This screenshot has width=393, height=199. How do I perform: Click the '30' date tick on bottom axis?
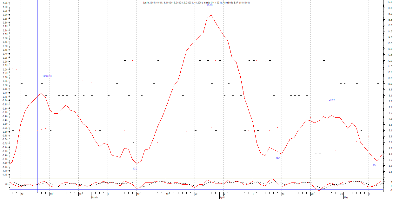pyautogui.click(x=341, y=194)
